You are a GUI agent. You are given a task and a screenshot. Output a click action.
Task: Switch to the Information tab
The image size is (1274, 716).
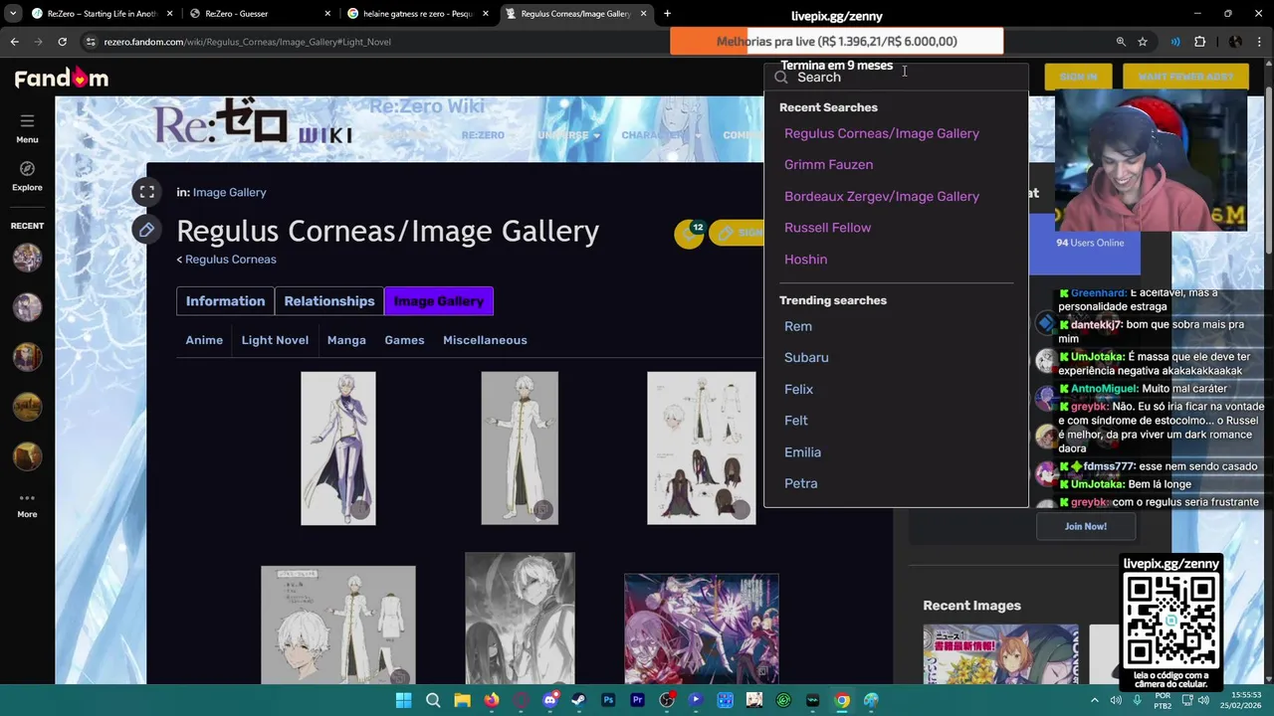pos(225,301)
